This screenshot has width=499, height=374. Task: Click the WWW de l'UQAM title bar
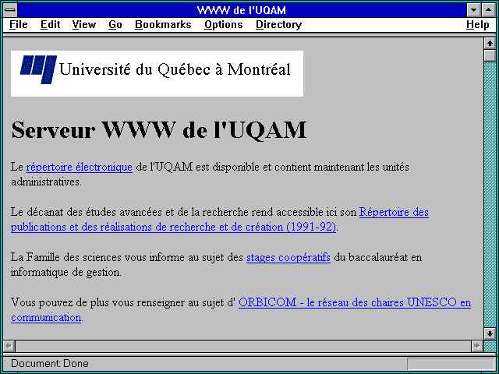242,10
